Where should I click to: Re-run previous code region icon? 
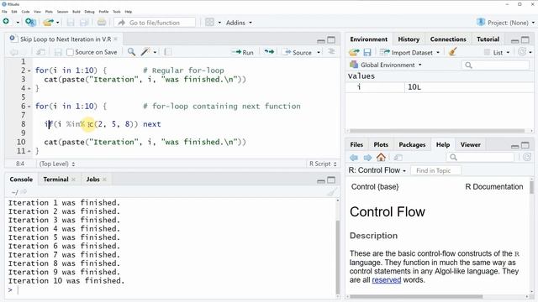click(x=269, y=52)
